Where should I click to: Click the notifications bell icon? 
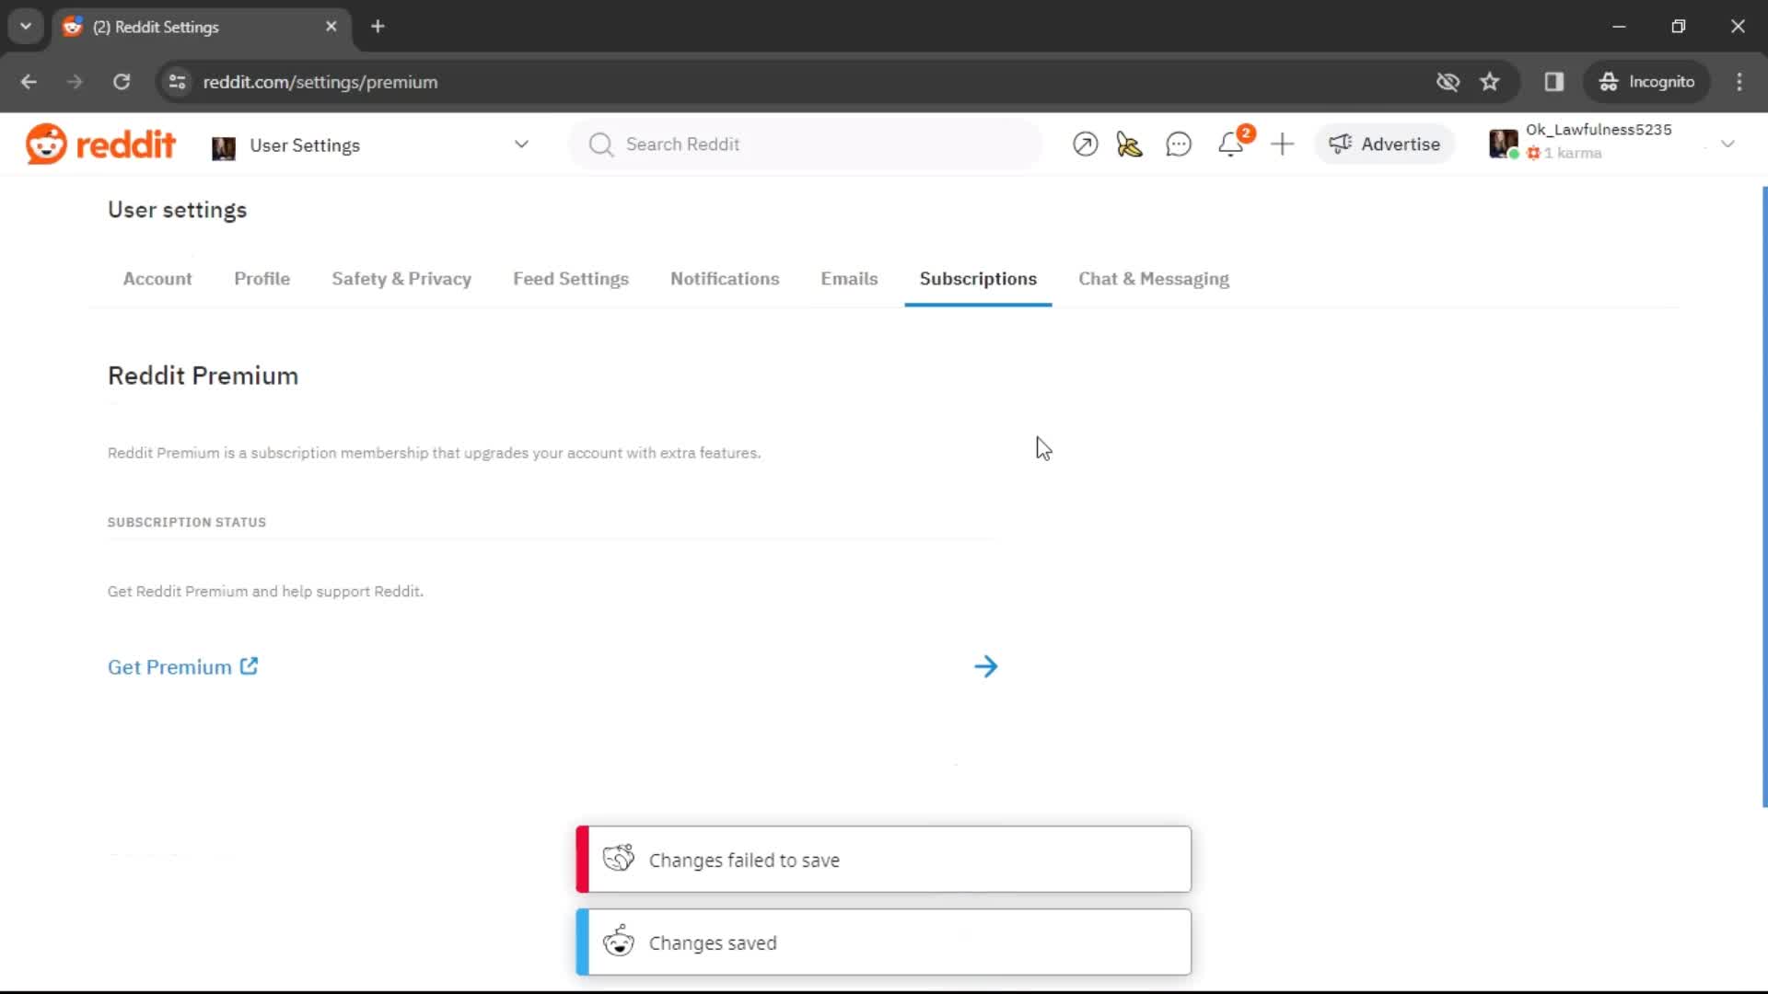coord(1230,144)
